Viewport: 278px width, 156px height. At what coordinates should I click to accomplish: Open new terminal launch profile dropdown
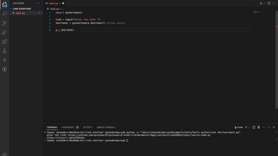pos(249,127)
